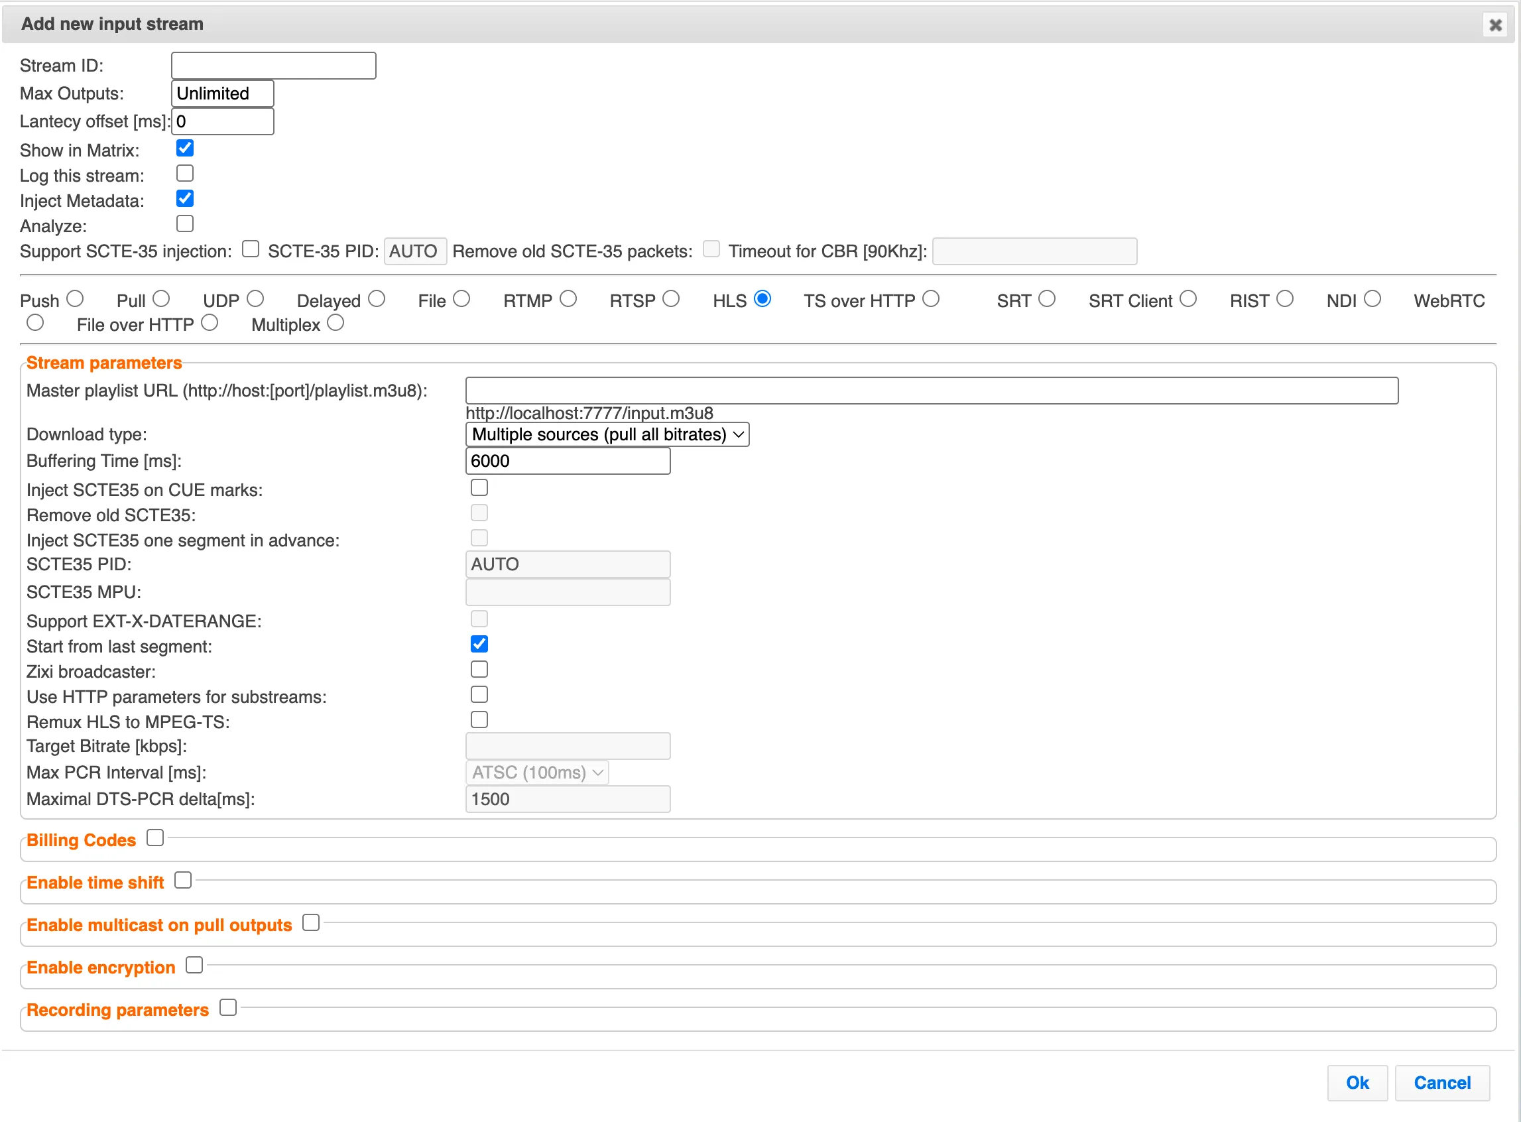This screenshot has height=1122, width=1521.
Task: Select the Multiplex radio button
Action: [335, 323]
